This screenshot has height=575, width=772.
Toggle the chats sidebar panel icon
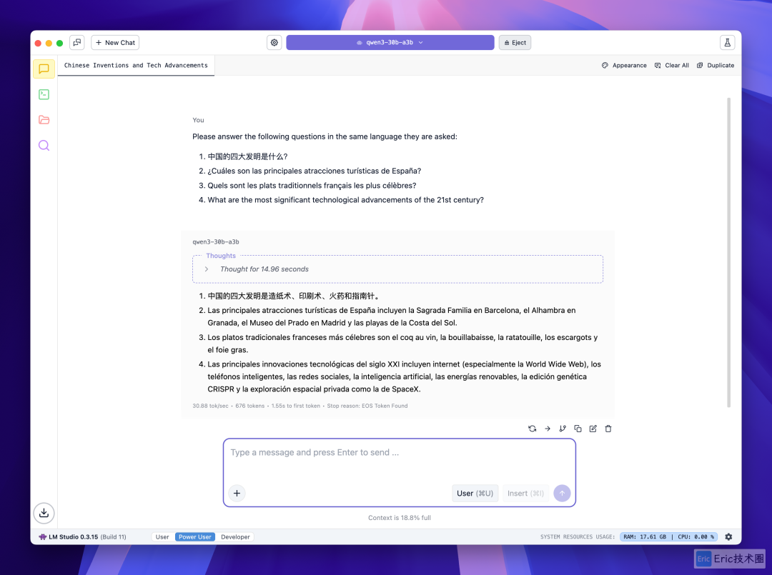77,43
